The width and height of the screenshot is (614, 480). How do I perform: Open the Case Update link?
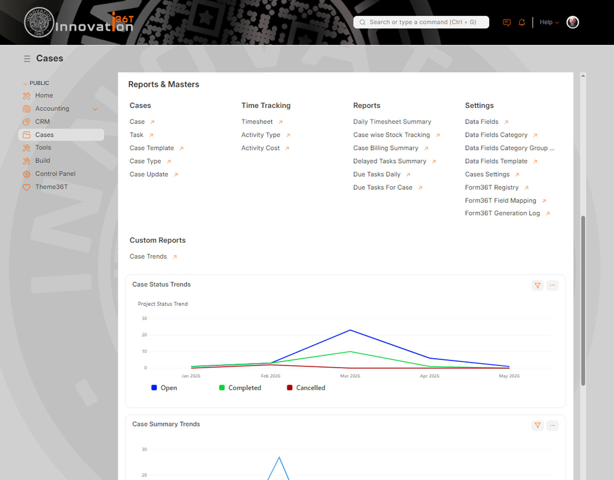click(149, 174)
